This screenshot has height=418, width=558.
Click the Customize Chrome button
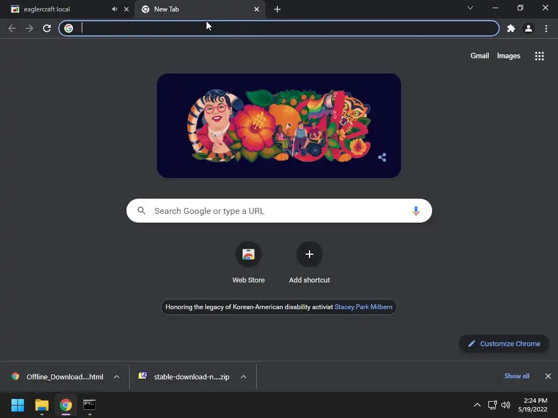[504, 344]
